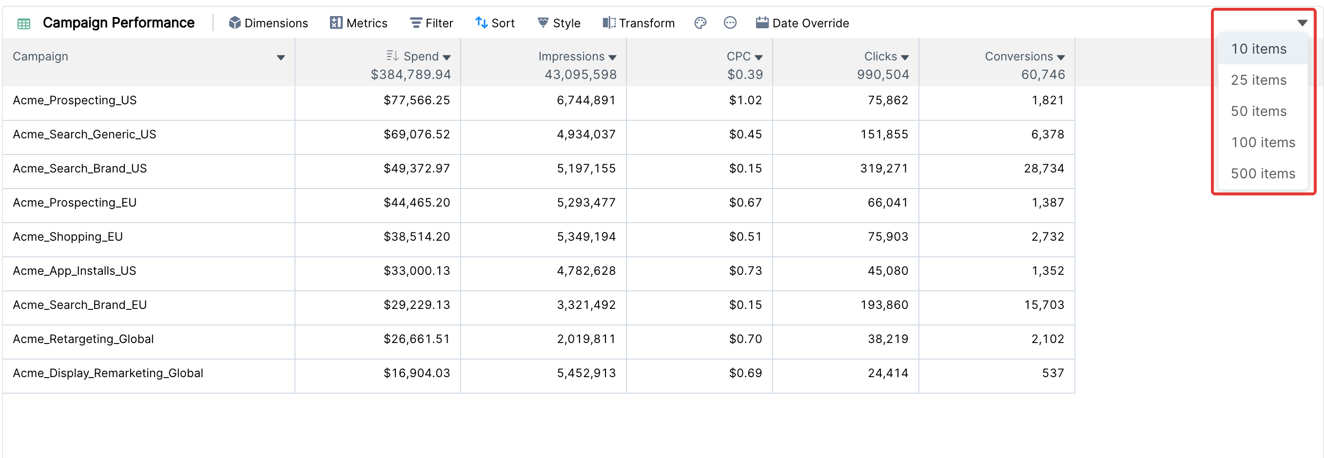Click the spend value $69,076.52
Screen dimensions: 1324x458
(416, 134)
